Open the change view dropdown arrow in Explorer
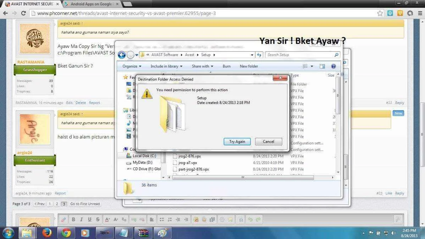The width and height of the screenshot is (425, 239). point(312,66)
